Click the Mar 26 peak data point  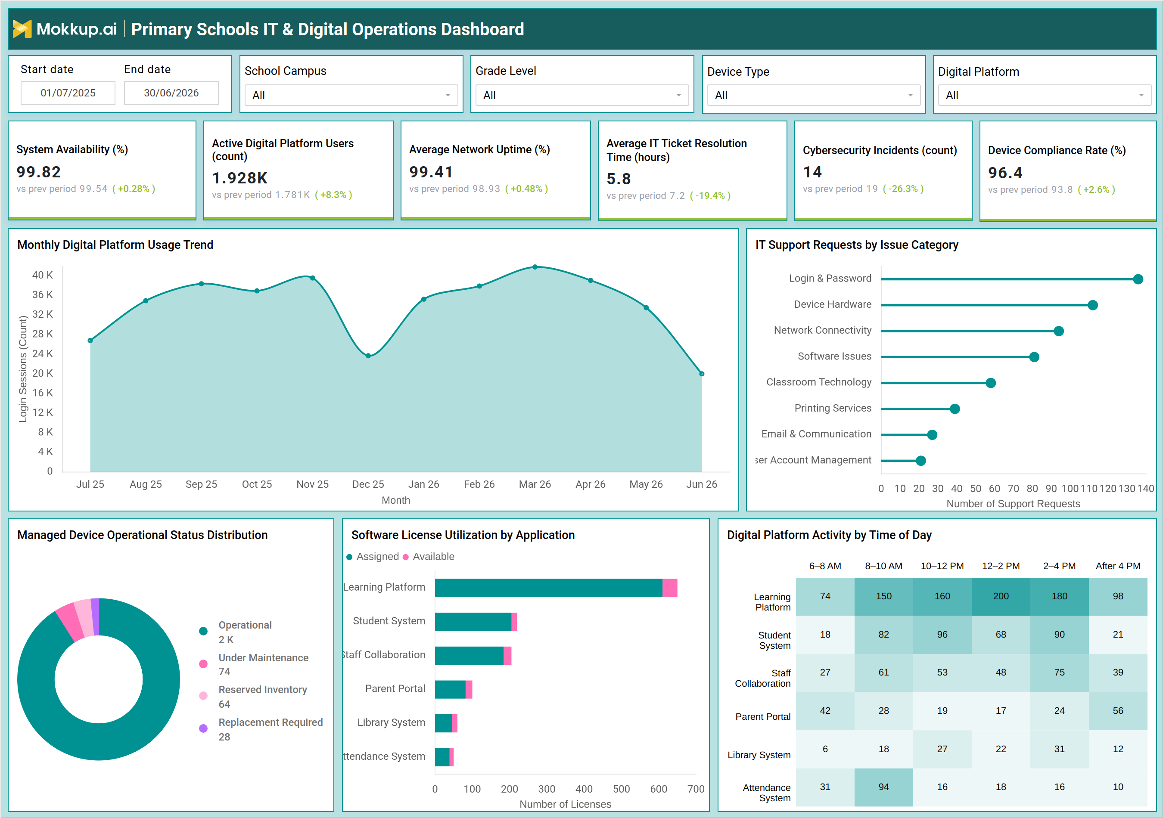click(535, 267)
